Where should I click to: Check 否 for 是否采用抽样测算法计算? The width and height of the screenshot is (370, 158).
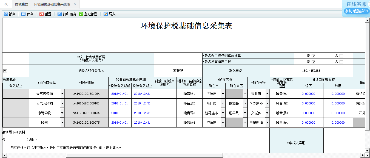(341, 56)
